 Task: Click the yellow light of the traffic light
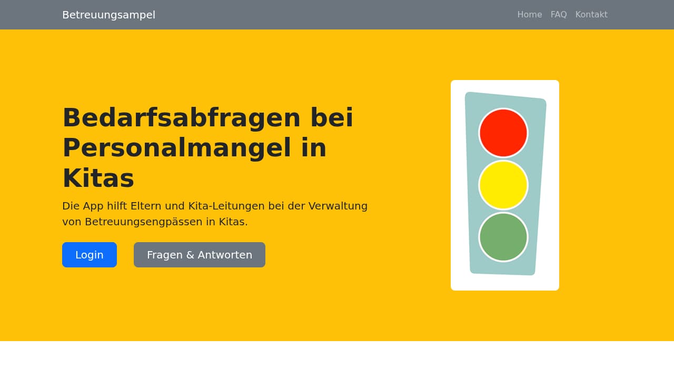click(x=503, y=185)
